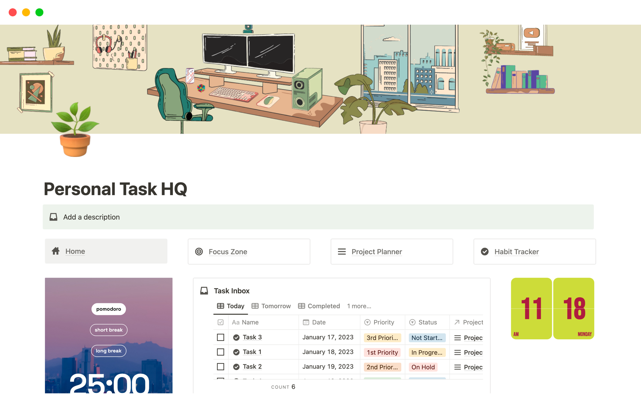Viewport: 641px width, 400px height.
Task: Open the Priority column header menu
Action: 383,322
